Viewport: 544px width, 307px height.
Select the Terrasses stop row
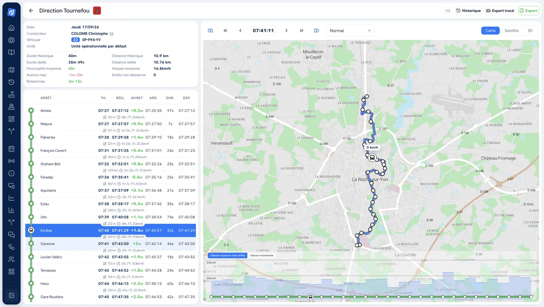[111, 270]
